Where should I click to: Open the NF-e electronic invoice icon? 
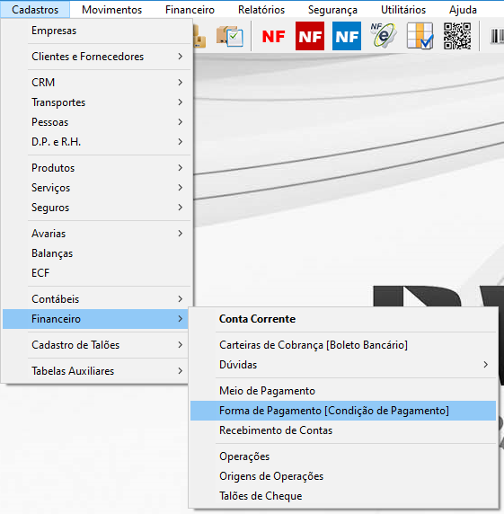pyautogui.click(x=384, y=35)
